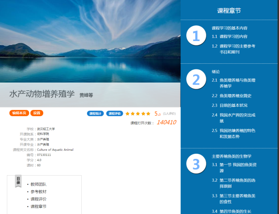
Task: Jump to 教师团队 in the contents list
Action: pyautogui.click(x=38, y=185)
